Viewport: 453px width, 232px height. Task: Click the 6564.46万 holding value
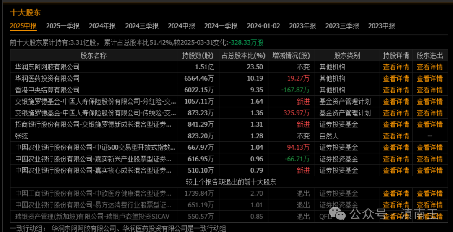point(199,78)
